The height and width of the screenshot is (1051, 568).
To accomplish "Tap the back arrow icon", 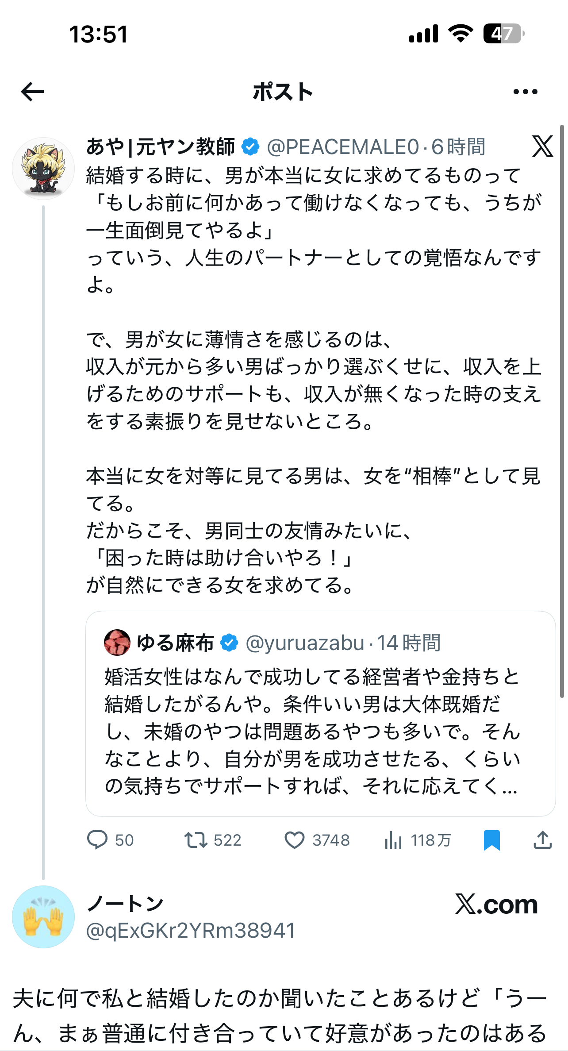I will pyautogui.click(x=32, y=92).
